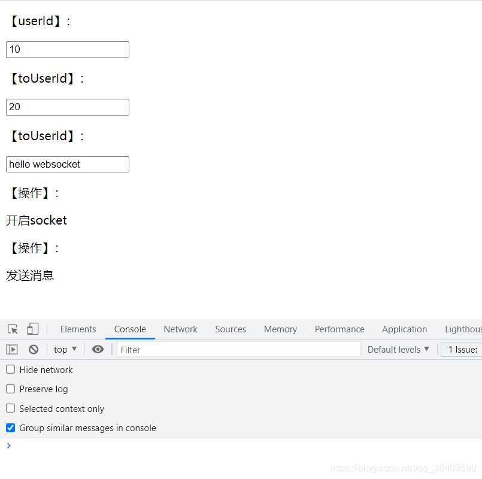Click 发送消息 to send the message

[x=30, y=275]
